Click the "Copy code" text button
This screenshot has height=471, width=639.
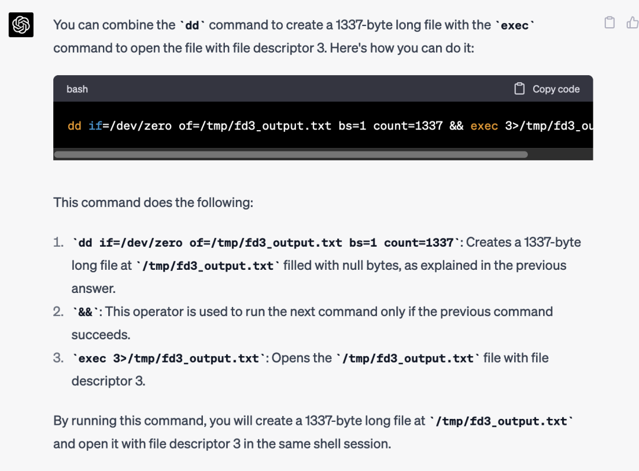[556, 89]
